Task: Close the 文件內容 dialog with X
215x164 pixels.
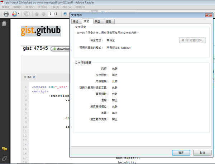Action: click(209, 15)
